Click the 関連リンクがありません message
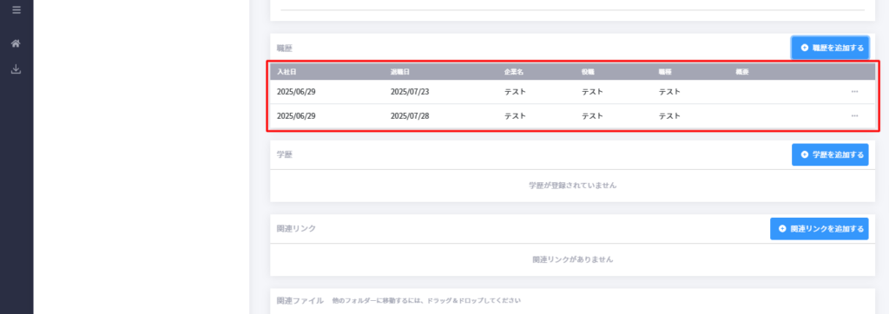The width and height of the screenshot is (889, 314). coord(573,259)
